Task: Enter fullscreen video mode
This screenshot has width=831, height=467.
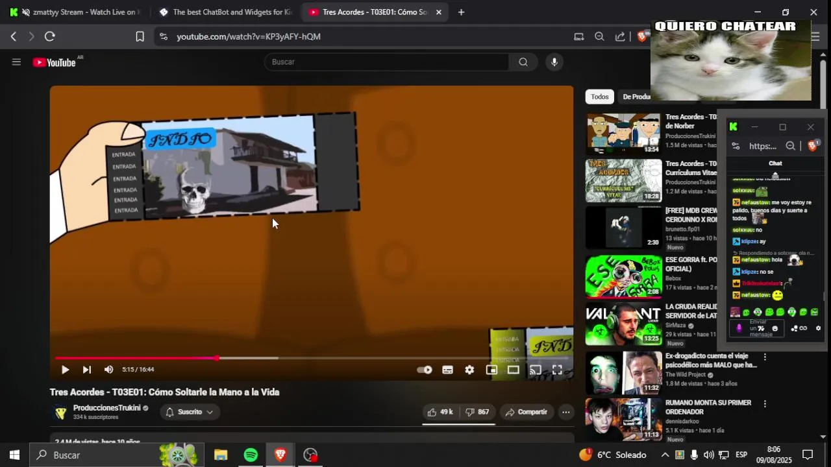Action: [x=557, y=370]
